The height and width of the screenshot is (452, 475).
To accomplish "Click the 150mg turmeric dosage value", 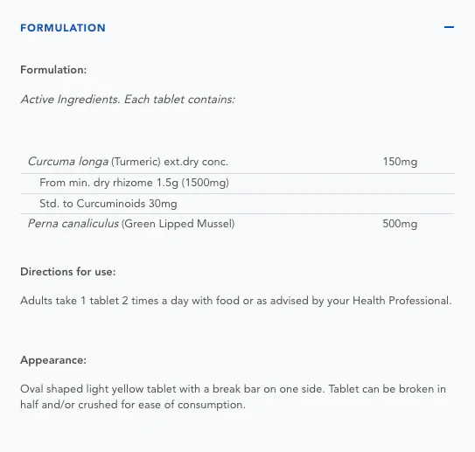I will pyautogui.click(x=400, y=162).
